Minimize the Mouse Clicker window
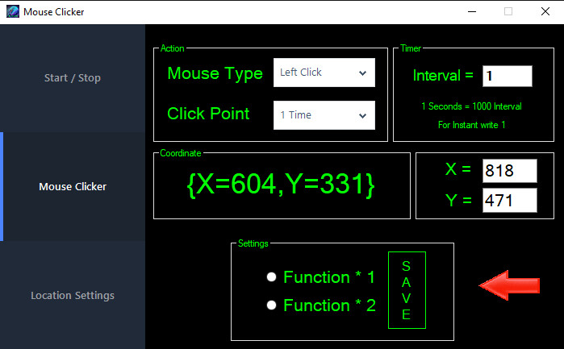The width and height of the screenshot is (564, 349). (x=470, y=12)
